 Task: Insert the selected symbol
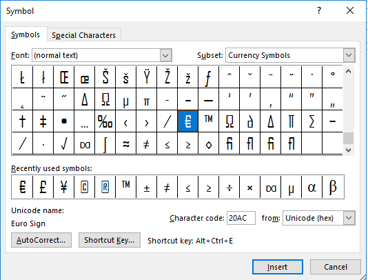278,267
